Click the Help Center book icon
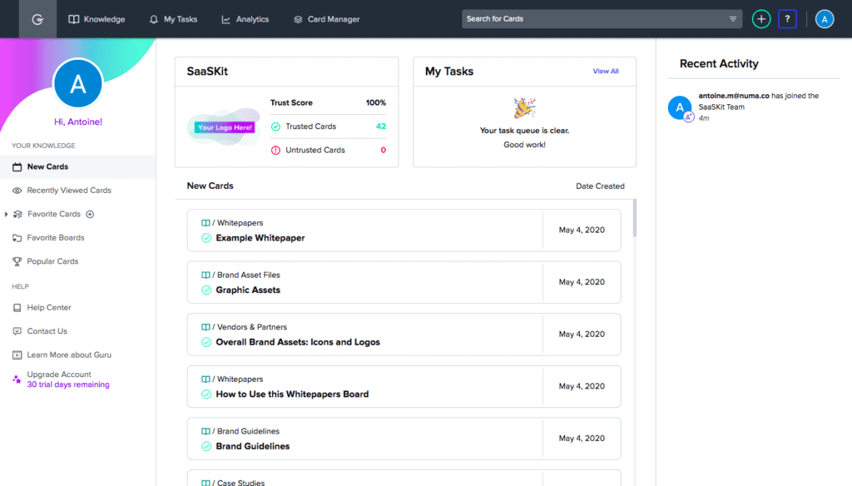 pyautogui.click(x=17, y=308)
